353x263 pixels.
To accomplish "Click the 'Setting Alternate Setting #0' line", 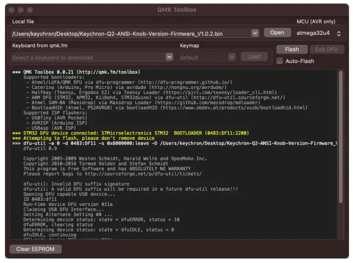I will (x=68, y=215).
